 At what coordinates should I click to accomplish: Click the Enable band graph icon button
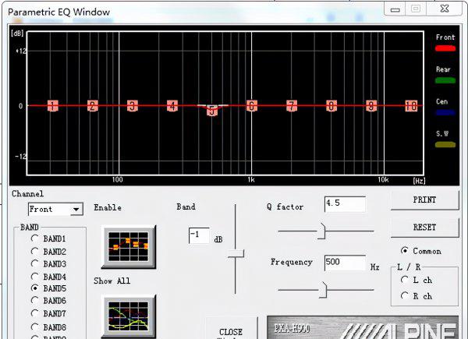[x=129, y=246]
